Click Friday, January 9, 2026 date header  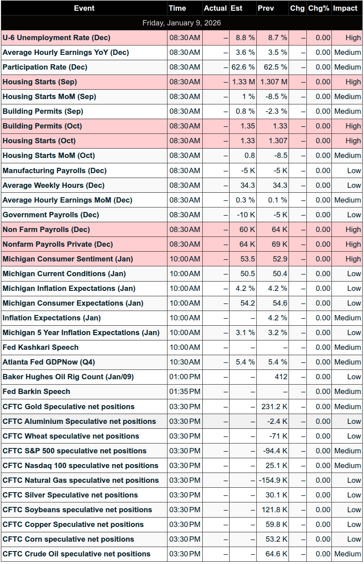pyautogui.click(x=182, y=23)
